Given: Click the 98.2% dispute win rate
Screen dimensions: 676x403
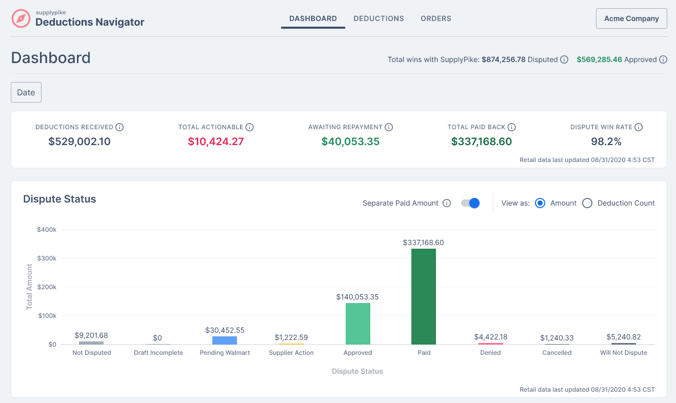Looking at the screenshot, I should pos(606,142).
